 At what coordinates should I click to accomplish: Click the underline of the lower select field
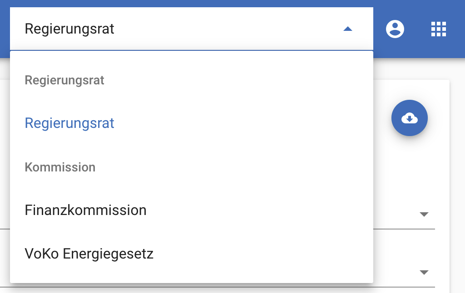point(404,287)
